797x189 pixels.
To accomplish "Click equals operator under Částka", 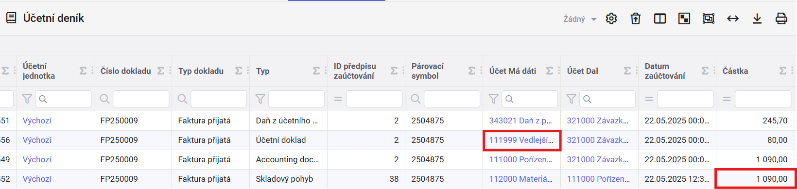I will click(x=727, y=99).
